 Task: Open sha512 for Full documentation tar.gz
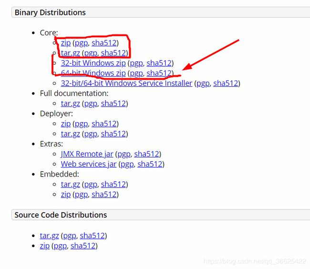[114, 103]
